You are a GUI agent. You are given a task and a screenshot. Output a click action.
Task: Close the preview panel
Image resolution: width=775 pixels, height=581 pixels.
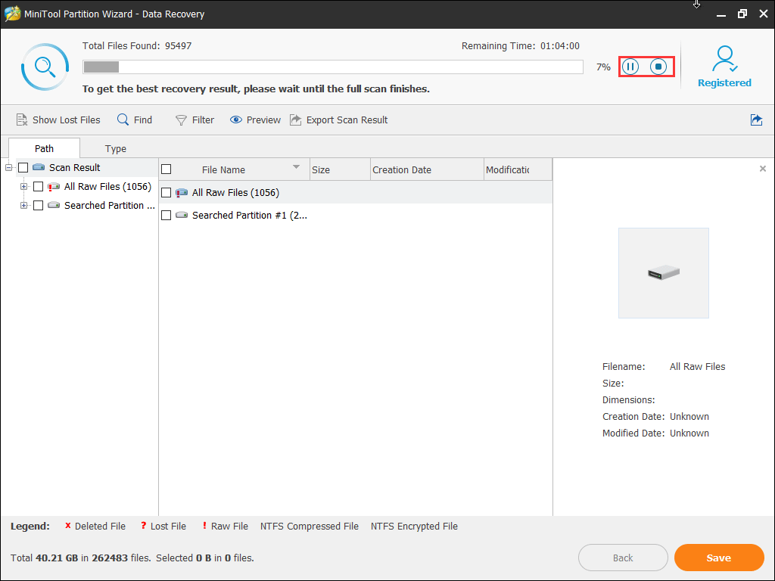[763, 169]
